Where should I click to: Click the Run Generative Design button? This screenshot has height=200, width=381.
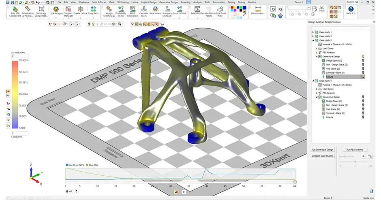(x=323, y=150)
